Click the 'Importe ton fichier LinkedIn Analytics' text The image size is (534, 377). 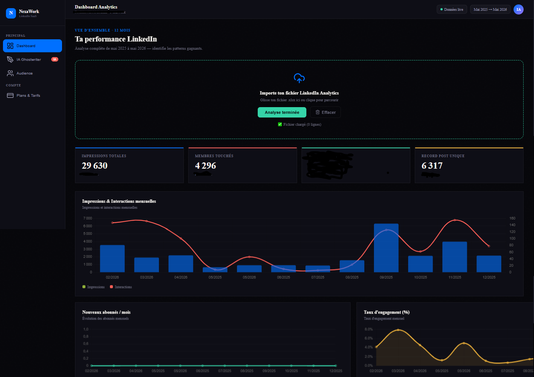(x=299, y=93)
